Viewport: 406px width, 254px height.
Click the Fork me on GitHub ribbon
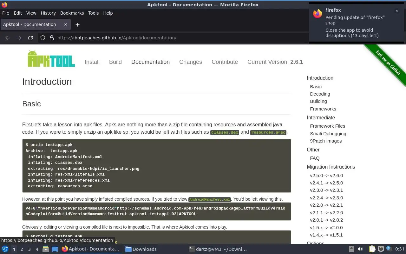point(388,63)
